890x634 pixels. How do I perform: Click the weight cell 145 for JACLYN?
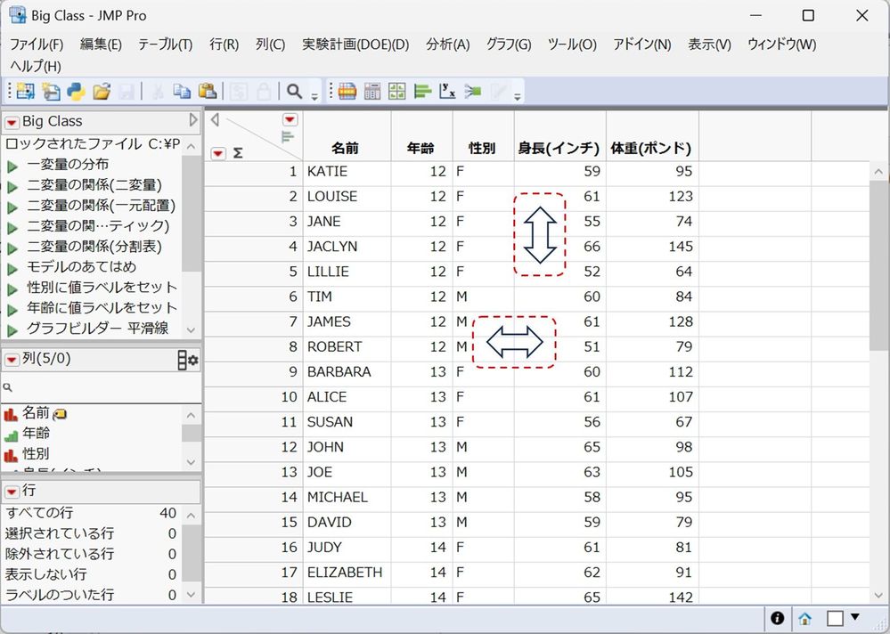coord(652,247)
